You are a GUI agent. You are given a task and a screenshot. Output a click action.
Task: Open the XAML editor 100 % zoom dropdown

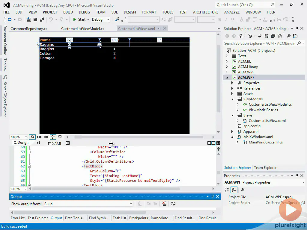[x=25, y=189]
